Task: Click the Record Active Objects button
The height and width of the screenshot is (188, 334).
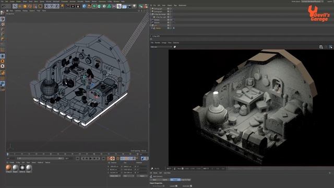Action: [x=109, y=158]
